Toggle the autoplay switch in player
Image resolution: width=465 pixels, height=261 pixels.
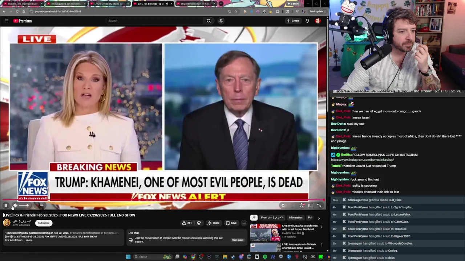pyautogui.click(x=283, y=206)
